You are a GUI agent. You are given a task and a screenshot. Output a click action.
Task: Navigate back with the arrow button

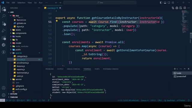(56, 3)
